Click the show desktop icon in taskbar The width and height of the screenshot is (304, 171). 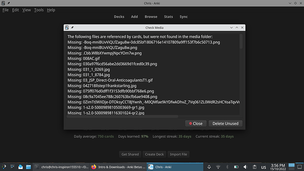[300, 167]
